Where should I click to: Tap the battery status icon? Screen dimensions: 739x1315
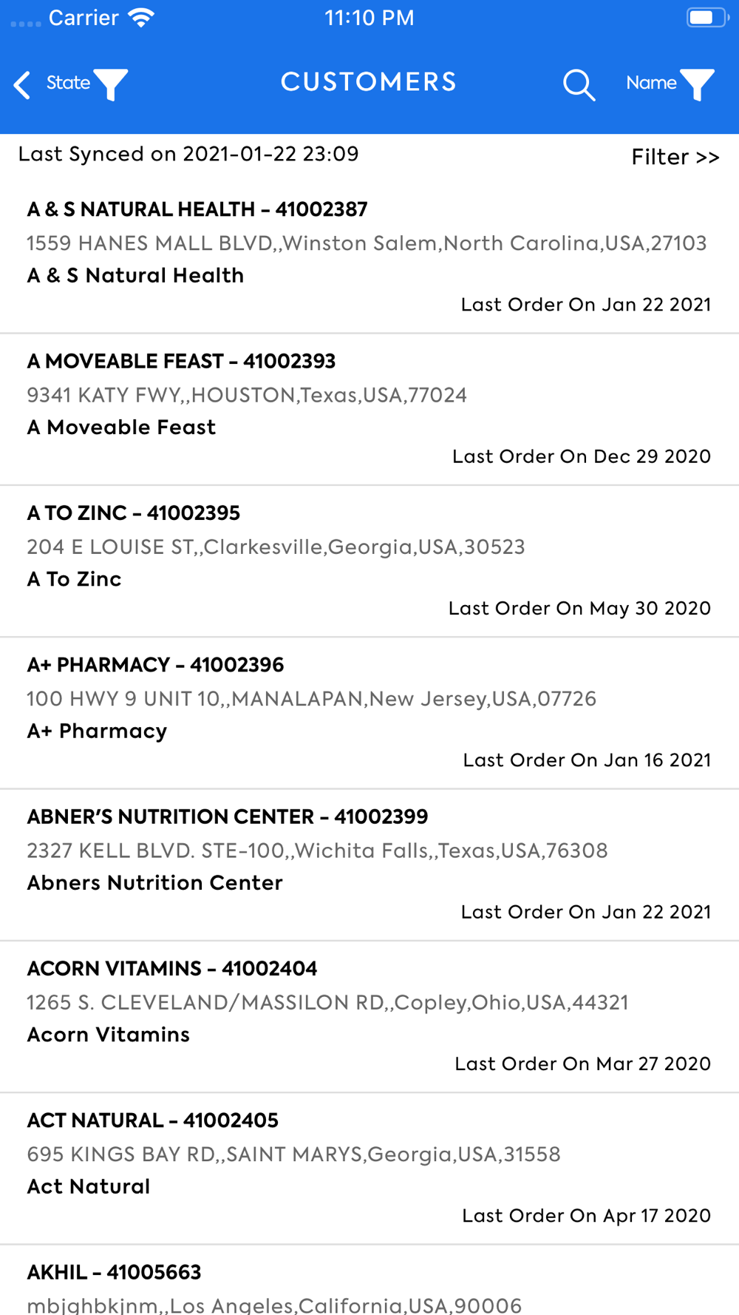pyautogui.click(x=706, y=18)
